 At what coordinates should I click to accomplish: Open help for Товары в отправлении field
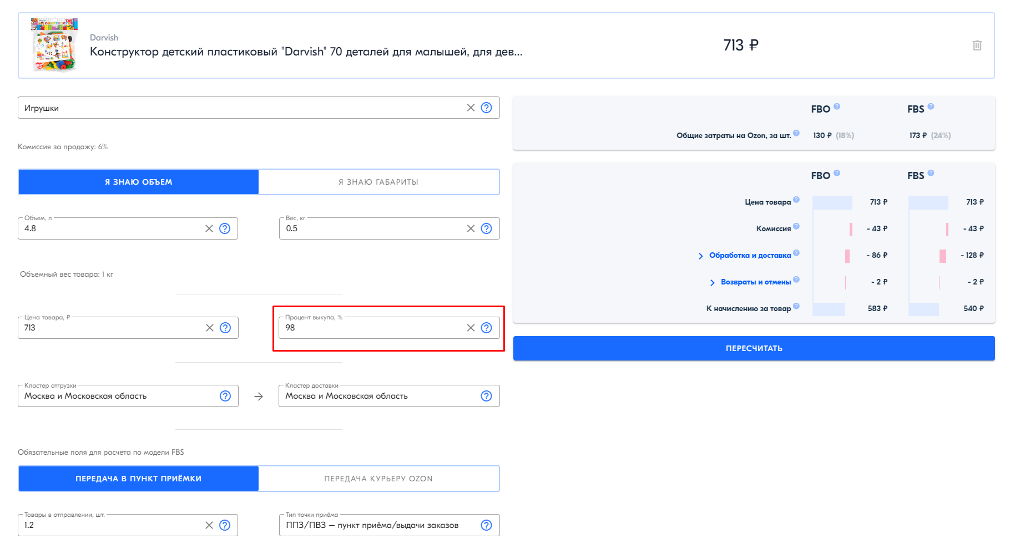tap(225, 525)
